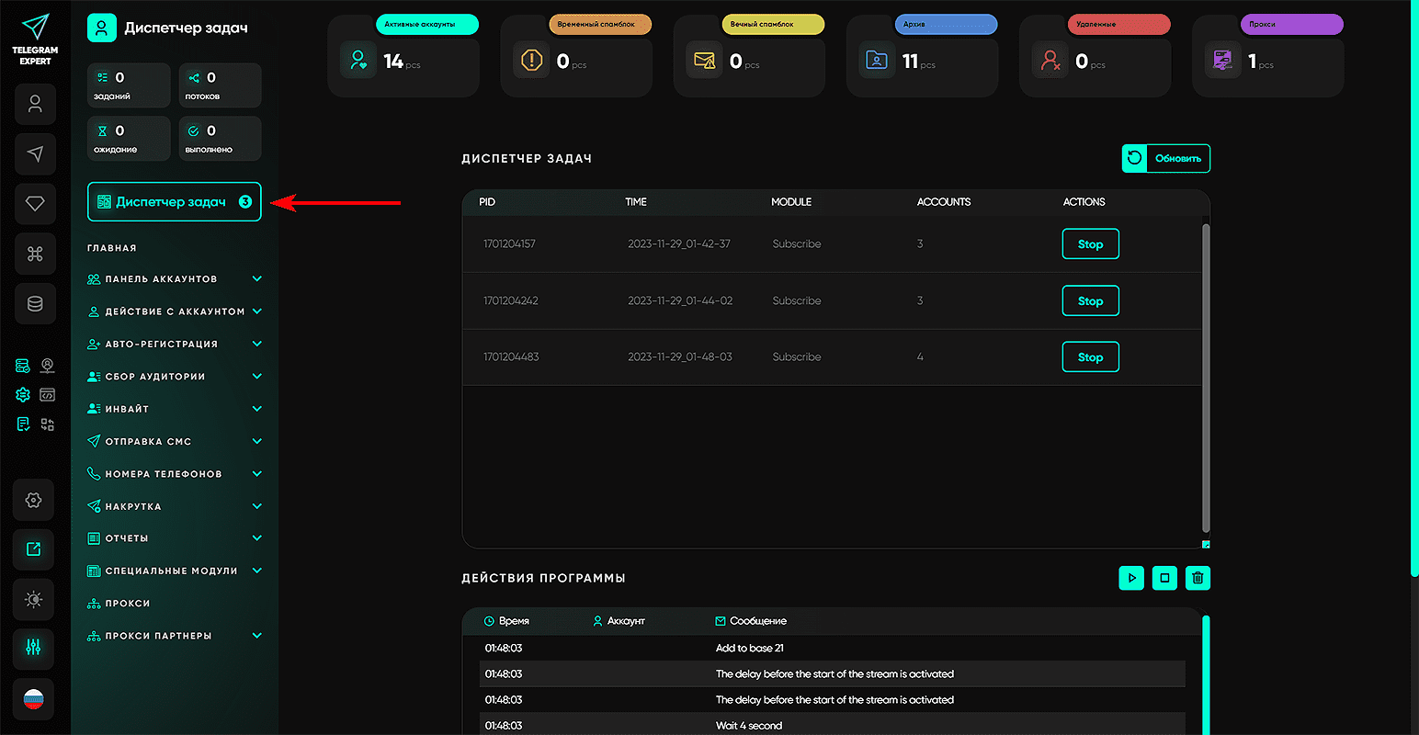Open the database stack icon in sidebar
1419x735 pixels.
tap(35, 304)
